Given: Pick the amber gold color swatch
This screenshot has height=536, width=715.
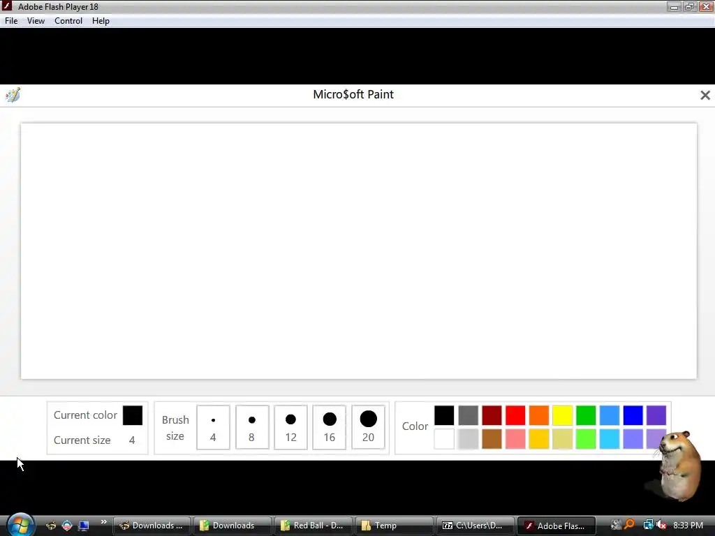Looking at the screenshot, I should point(538,439).
